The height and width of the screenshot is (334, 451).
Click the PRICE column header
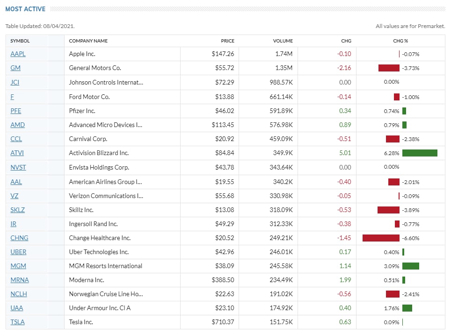tap(227, 41)
